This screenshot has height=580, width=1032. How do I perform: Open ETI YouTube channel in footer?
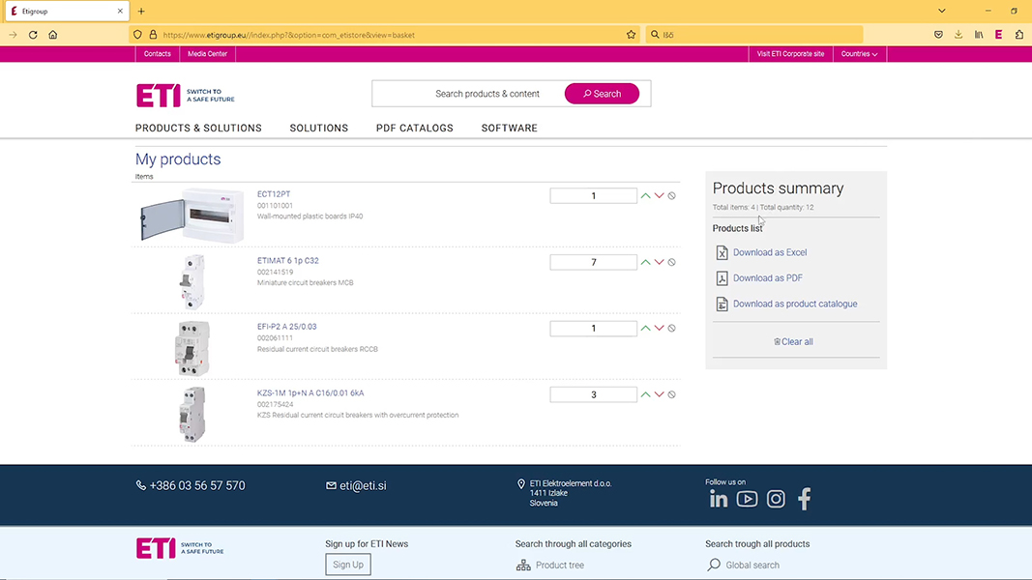coord(747,499)
